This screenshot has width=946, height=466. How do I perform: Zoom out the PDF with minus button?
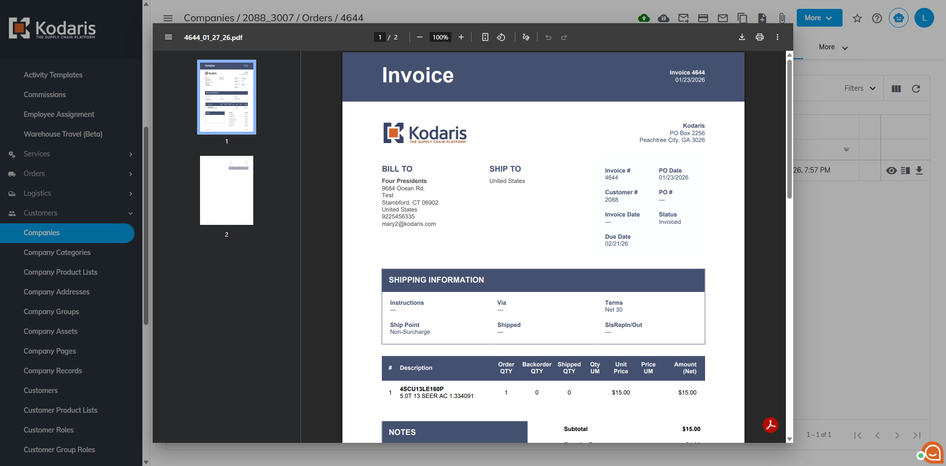(x=420, y=37)
